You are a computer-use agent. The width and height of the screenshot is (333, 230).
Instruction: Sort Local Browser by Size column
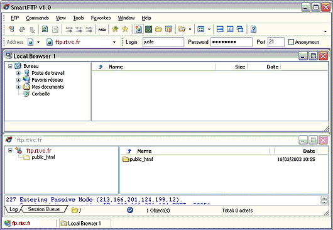point(240,67)
